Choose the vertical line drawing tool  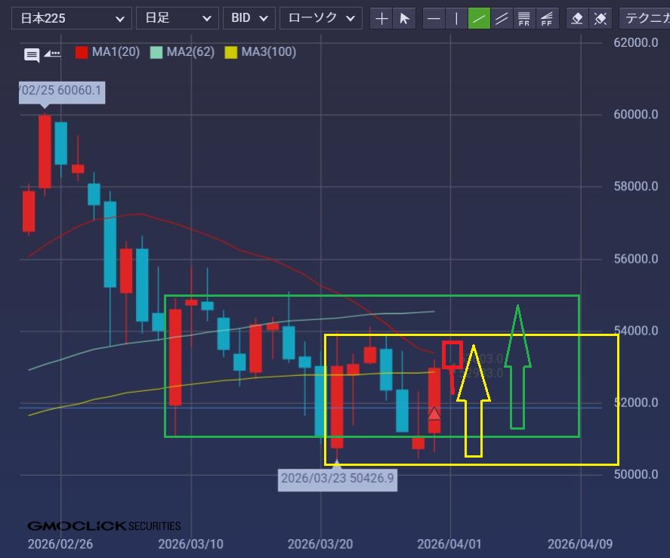(x=456, y=19)
